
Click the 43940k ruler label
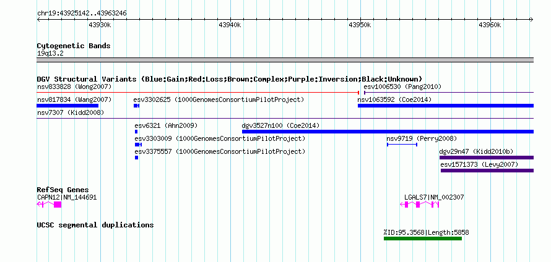tap(230, 25)
